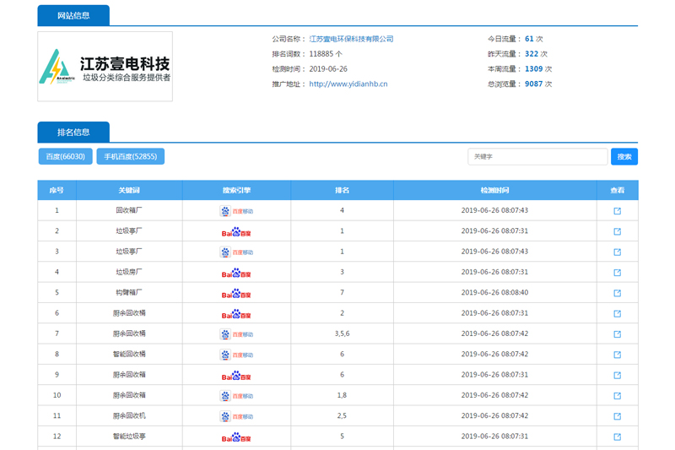Viewport: 675px width, 450px height.
Task: Click the Baidu logo in row 2
Action: (236, 231)
